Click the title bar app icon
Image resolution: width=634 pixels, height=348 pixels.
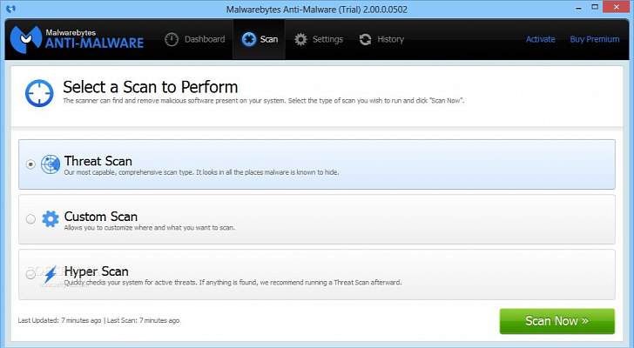[10, 9]
